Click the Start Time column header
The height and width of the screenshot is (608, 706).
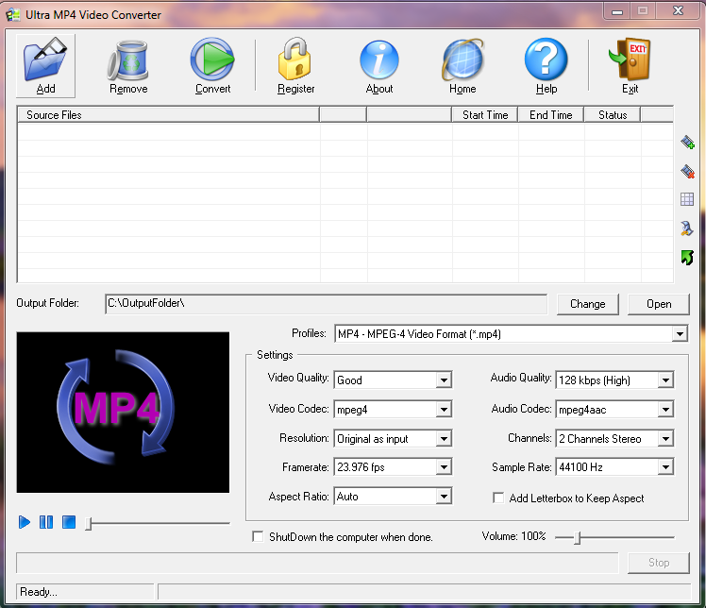(485, 115)
